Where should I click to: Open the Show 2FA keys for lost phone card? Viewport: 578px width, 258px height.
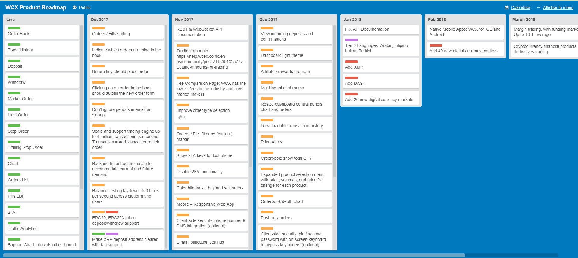click(x=211, y=153)
